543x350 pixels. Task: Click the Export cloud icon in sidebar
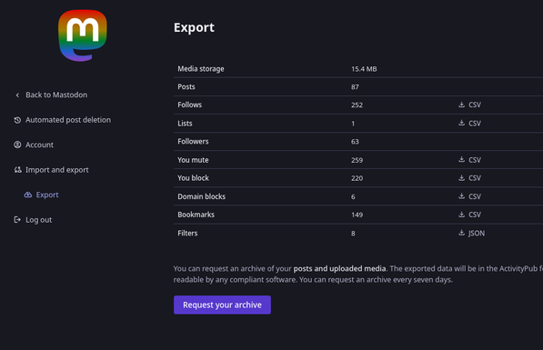[x=27, y=195]
